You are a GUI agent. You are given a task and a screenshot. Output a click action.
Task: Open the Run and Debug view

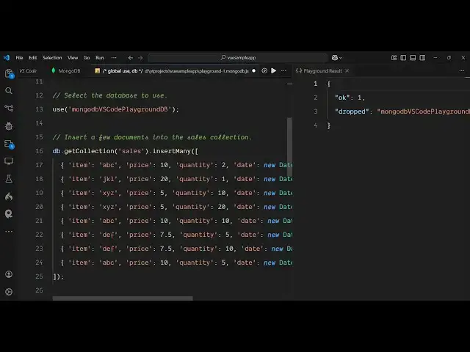[9, 126]
